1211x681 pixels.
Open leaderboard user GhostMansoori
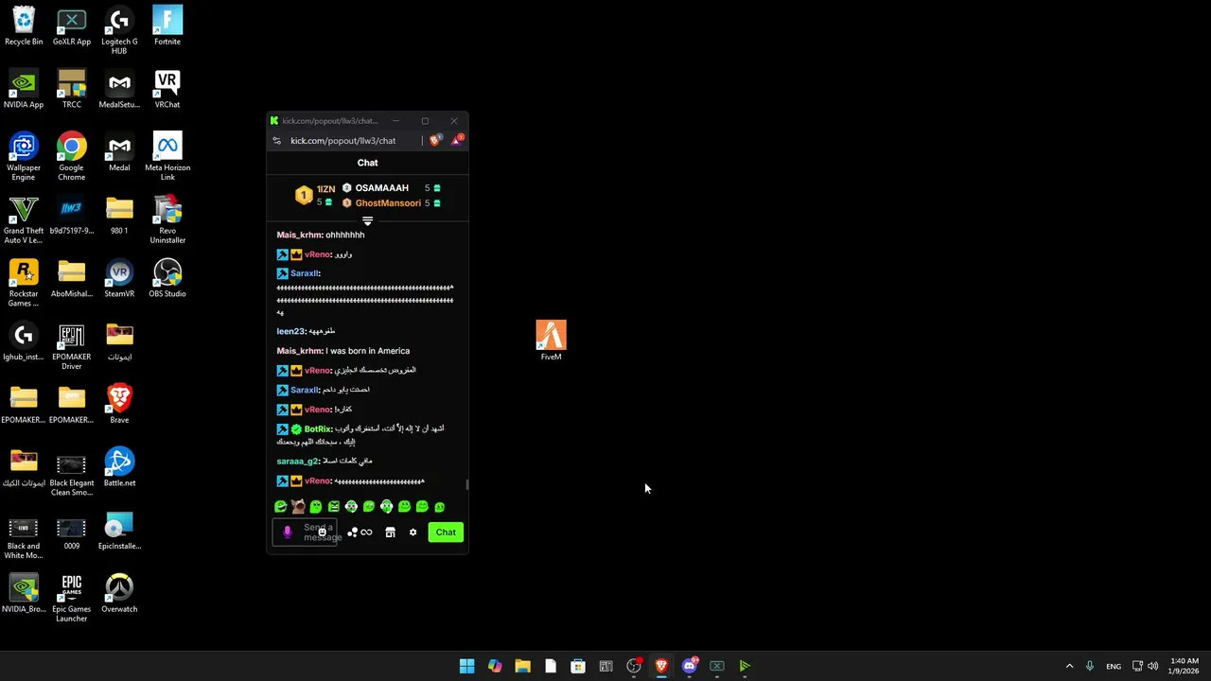tap(388, 203)
